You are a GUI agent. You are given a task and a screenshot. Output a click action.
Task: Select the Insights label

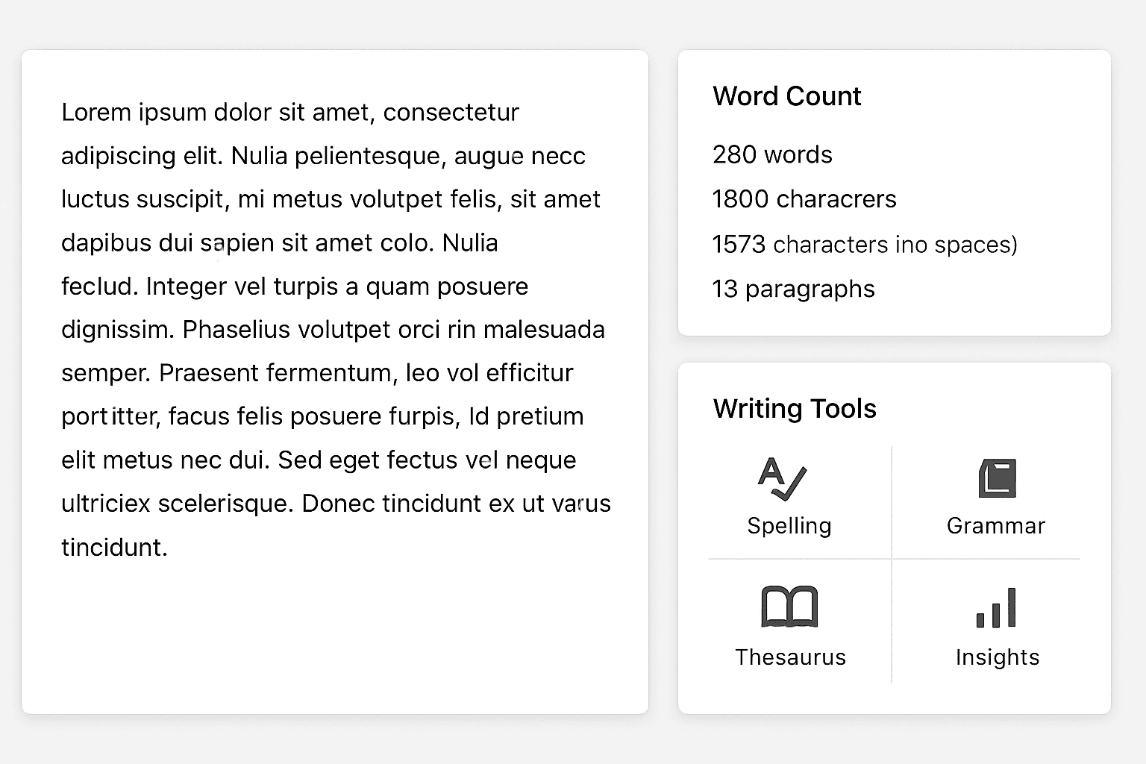pyautogui.click(x=997, y=657)
